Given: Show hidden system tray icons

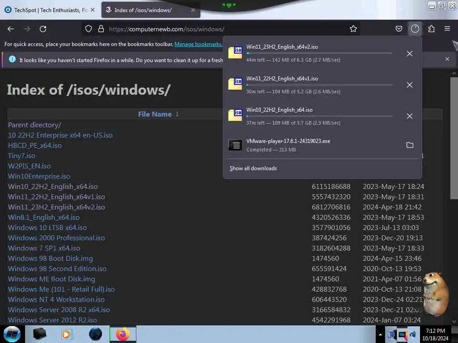Looking at the screenshot, I should (380, 335).
